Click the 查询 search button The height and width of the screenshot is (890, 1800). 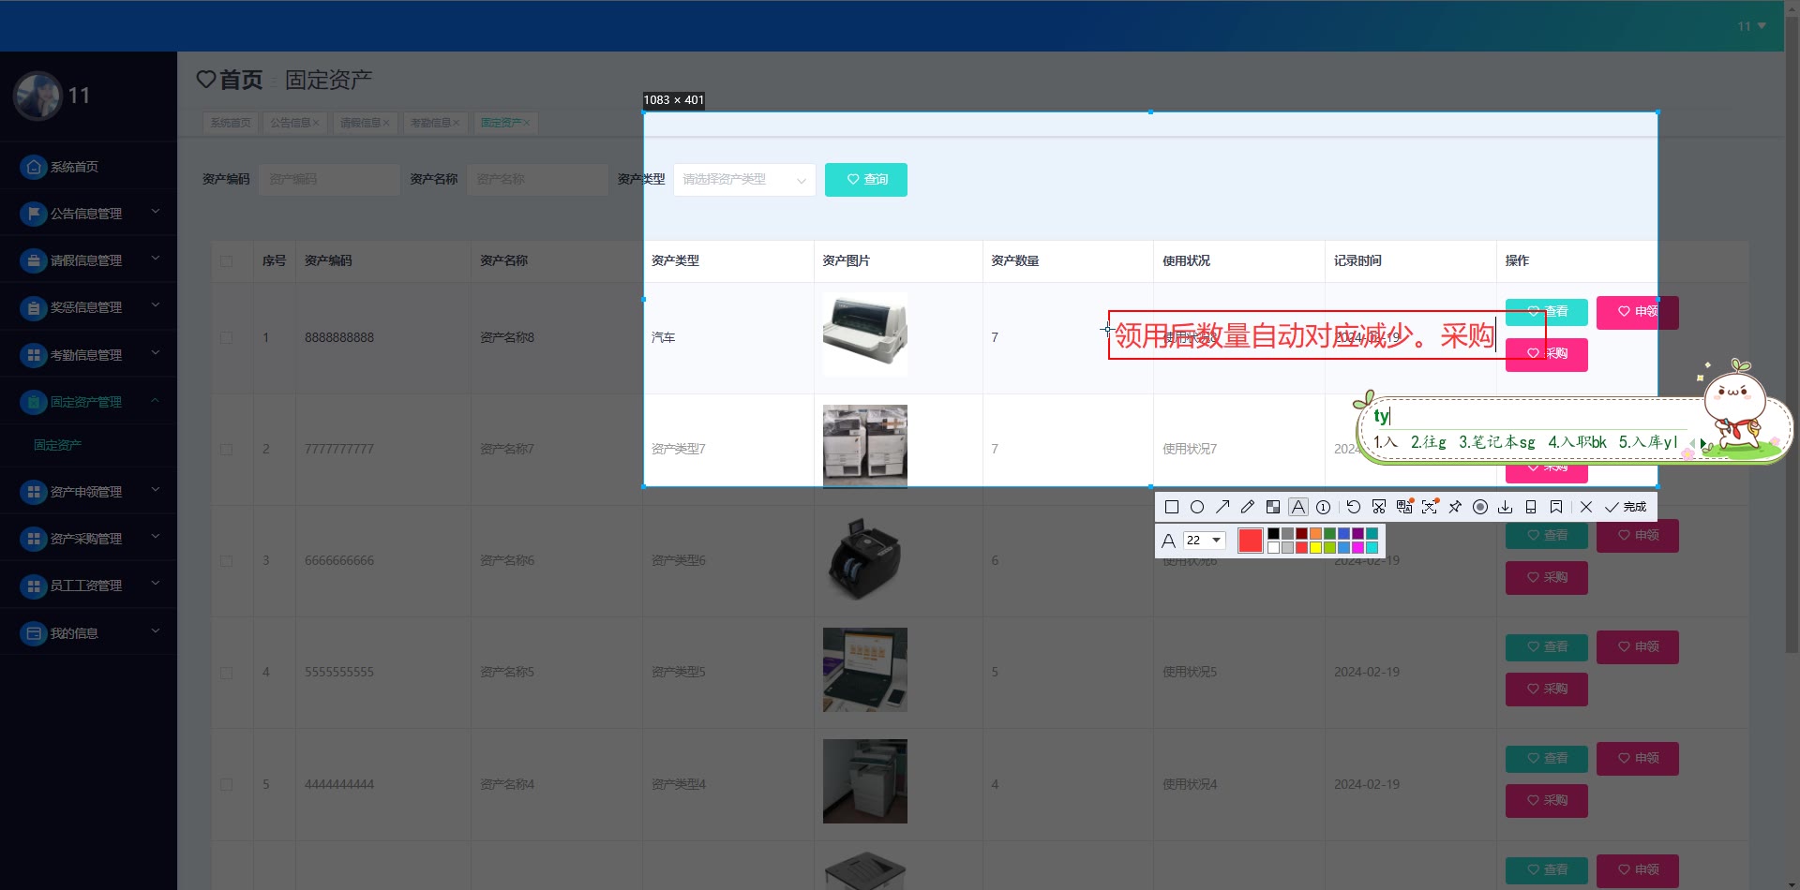coord(866,180)
